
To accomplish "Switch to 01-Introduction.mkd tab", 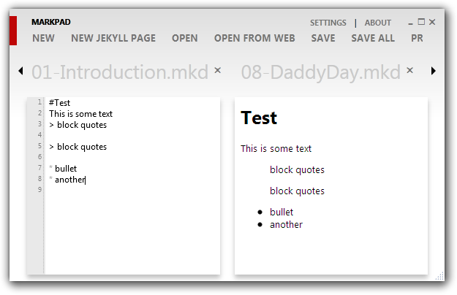I will click(119, 72).
